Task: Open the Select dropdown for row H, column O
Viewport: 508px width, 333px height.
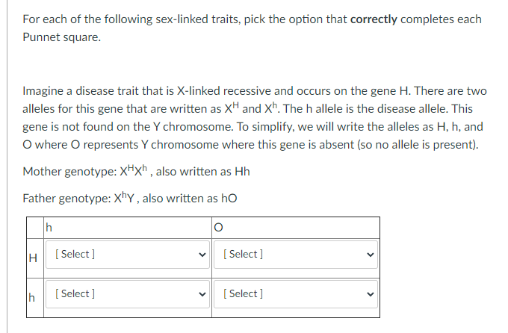Action: point(296,255)
